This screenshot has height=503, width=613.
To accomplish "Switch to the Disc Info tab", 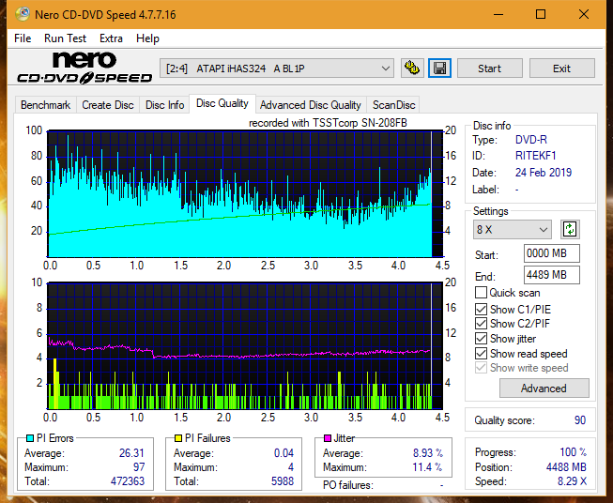I will 164,105.
